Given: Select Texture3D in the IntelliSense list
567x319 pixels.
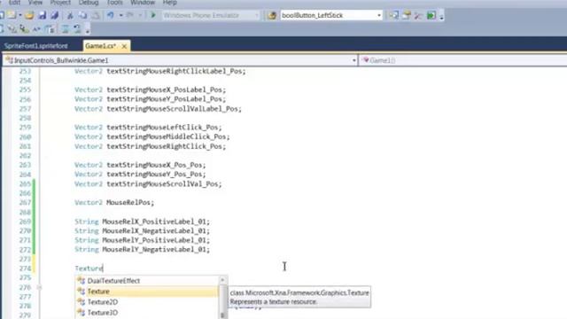Looking at the screenshot, I should [x=146, y=313].
